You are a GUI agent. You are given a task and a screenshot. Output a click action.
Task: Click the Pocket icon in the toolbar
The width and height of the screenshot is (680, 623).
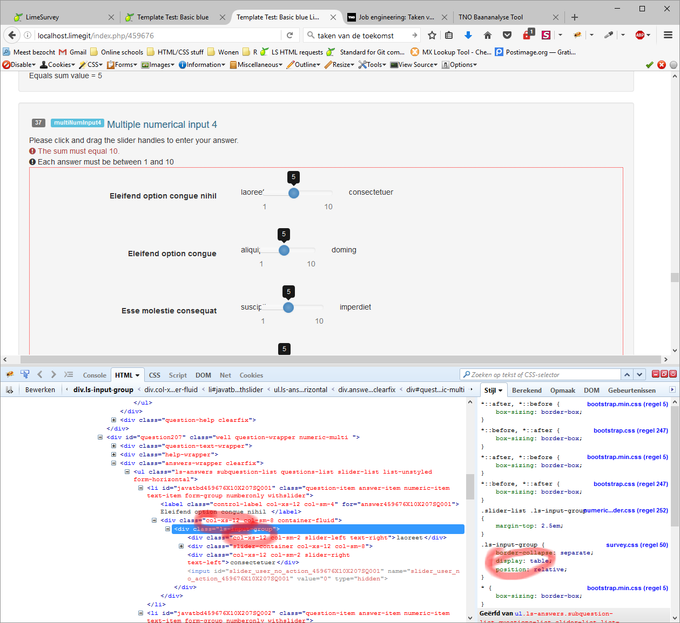click(507, 35)
